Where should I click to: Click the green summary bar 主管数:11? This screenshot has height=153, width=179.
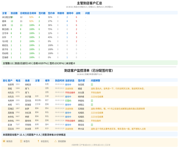(x=89, y=63)
